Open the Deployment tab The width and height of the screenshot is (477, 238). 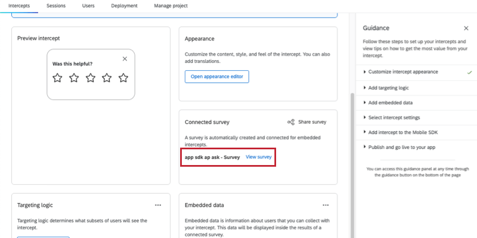tap(124, 6)
